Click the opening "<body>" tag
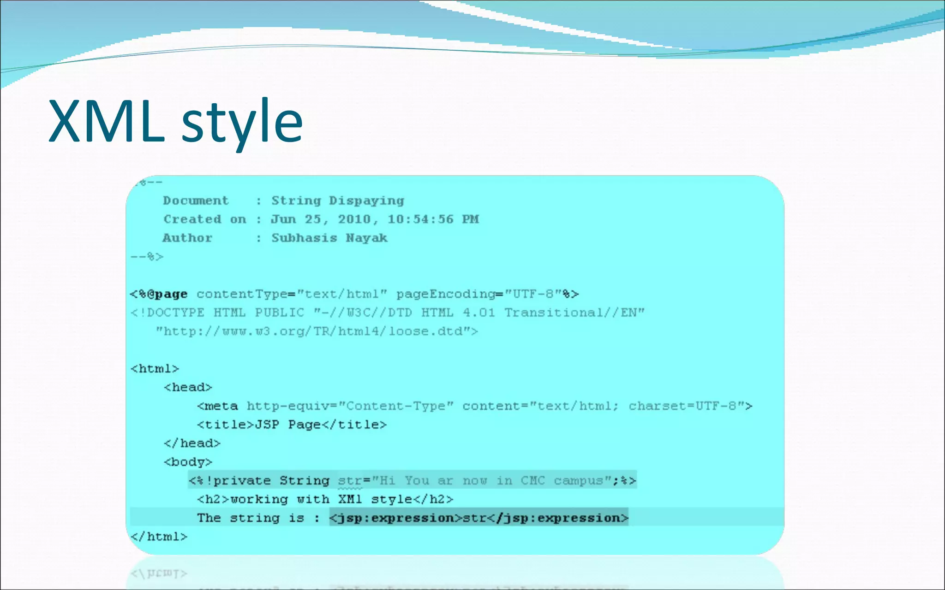This screenshot has width=945, height=590. (188, 462)
